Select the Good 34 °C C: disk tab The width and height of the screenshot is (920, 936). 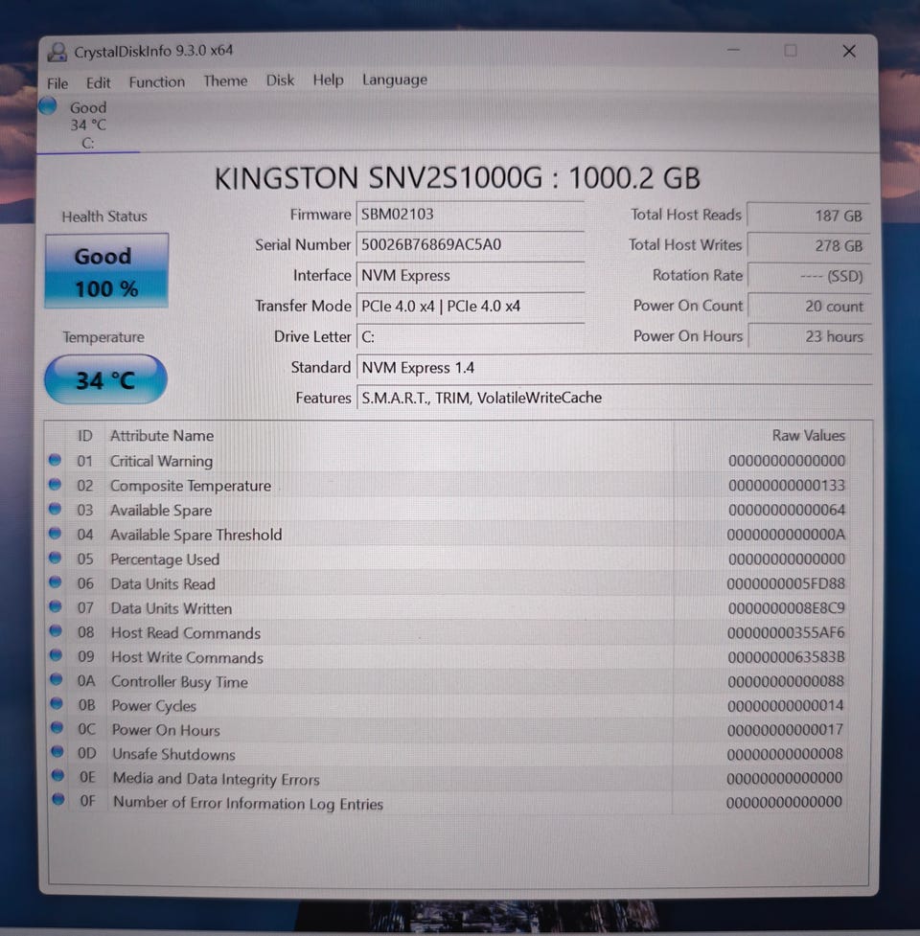[x=88, y=125]
